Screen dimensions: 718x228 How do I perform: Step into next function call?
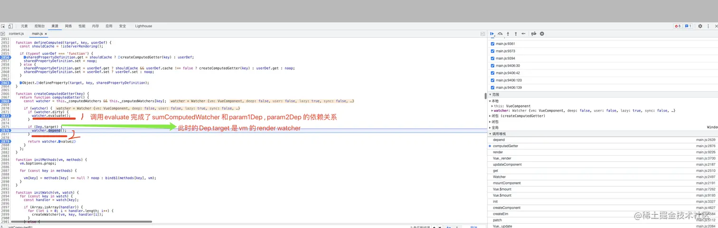coord(508,34)
